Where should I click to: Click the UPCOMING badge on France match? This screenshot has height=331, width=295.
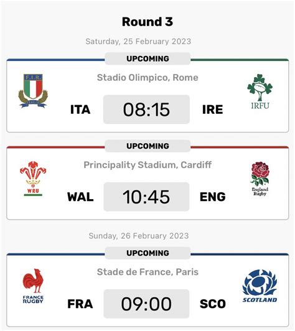click(147, 253)
